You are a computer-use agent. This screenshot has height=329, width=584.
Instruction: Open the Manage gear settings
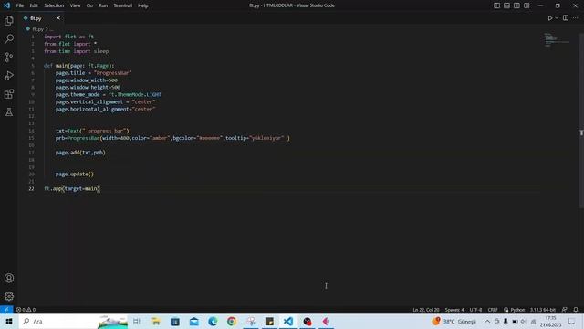(9, 296)
